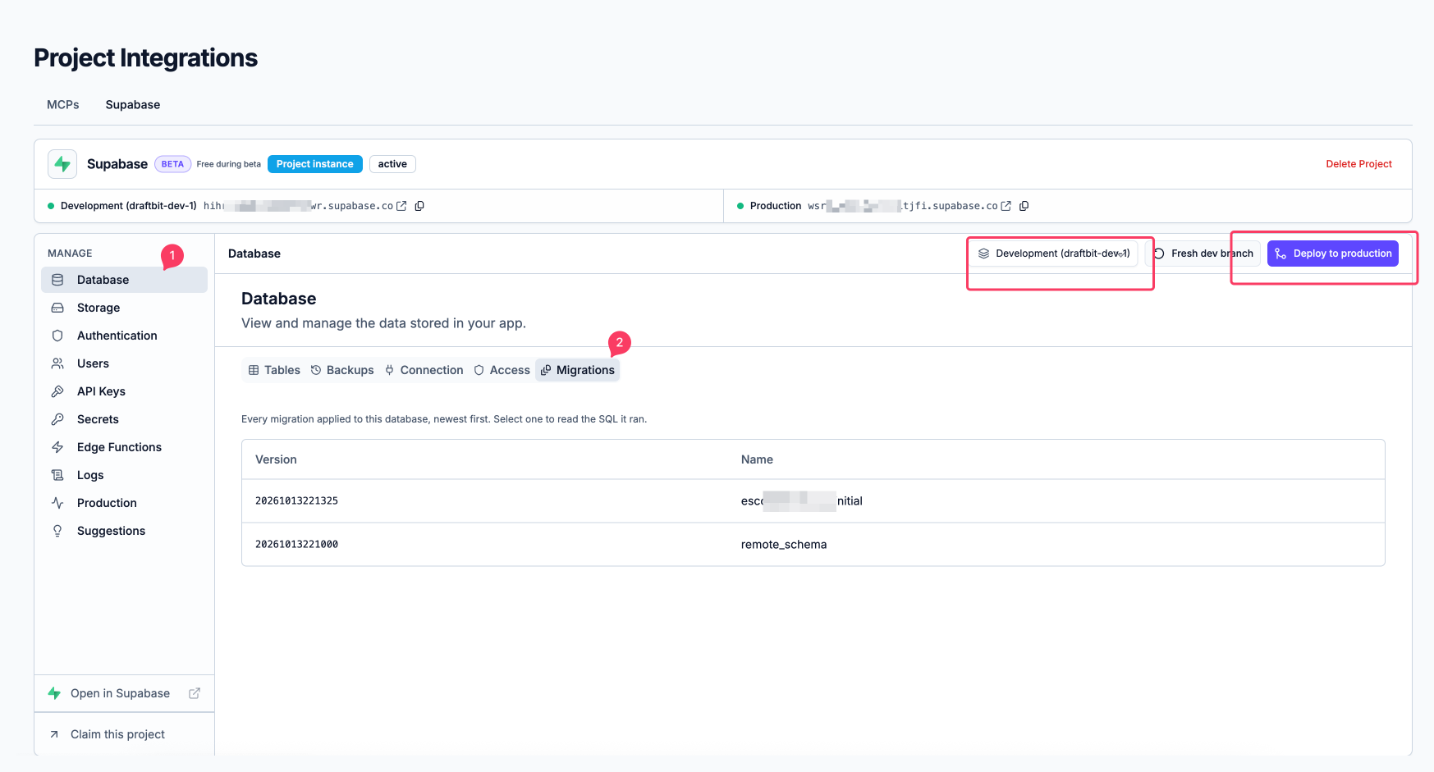Open Edge Functions in sidebar
Viewport: 1434px width, 772px height.
pyautogui.click(x=124, y=447)
